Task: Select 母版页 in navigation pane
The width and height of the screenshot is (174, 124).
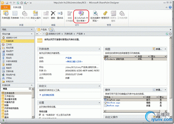Action: pyautogui.click(x=9, y=68)
